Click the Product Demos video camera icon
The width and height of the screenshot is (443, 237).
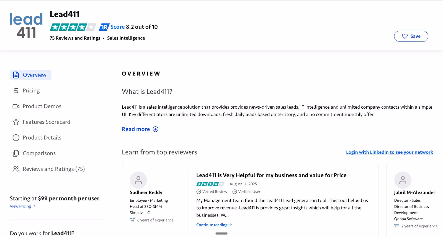pos(16,106)
